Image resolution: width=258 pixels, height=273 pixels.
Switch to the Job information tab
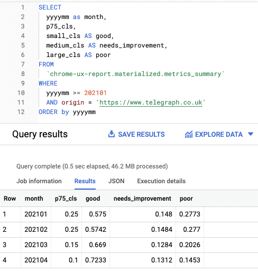coord(39,181)
